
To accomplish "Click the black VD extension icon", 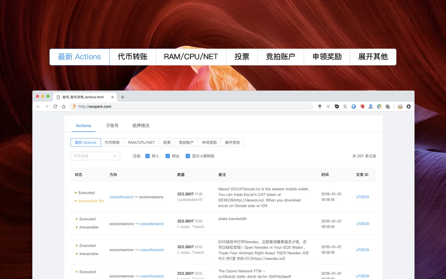I will [x=337, y=106].
